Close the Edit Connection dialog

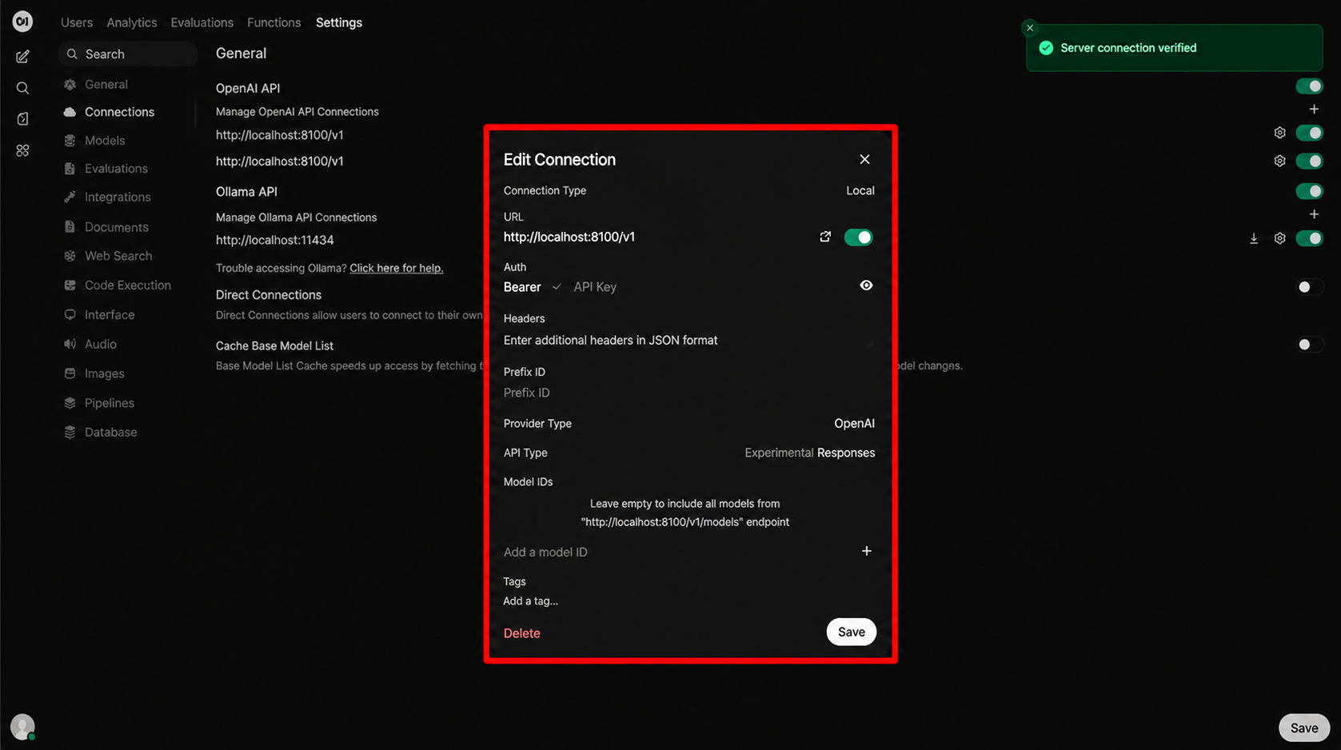click(x=864, y=159)
